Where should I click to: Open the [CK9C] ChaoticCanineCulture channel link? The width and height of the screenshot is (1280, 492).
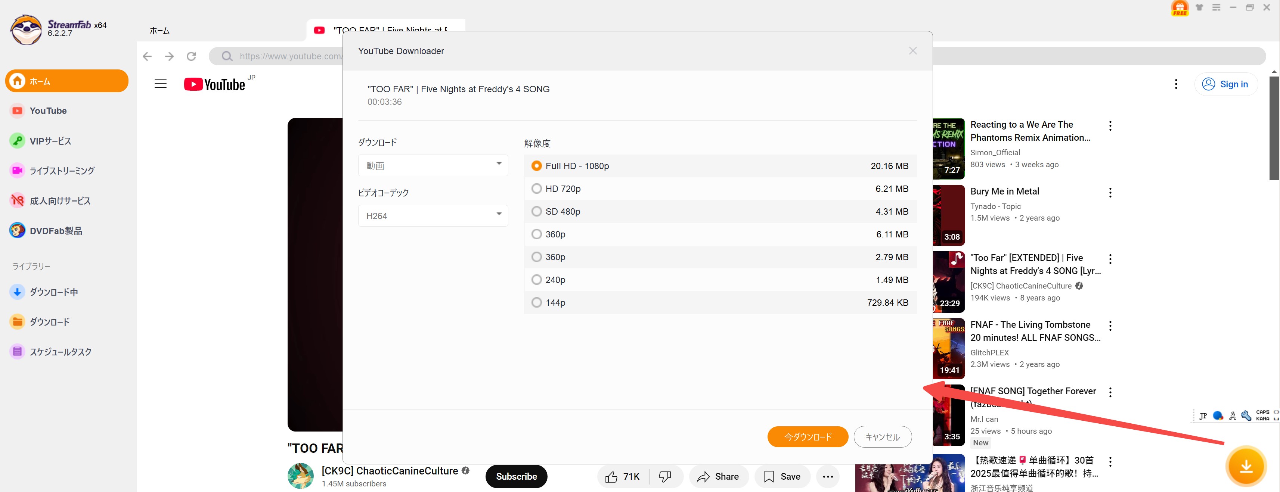390,471
